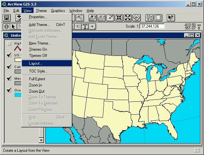Screen dimensions: 204x155
Task: Click the Save Project floppy disk icon
Action: (x=7, y=18)
